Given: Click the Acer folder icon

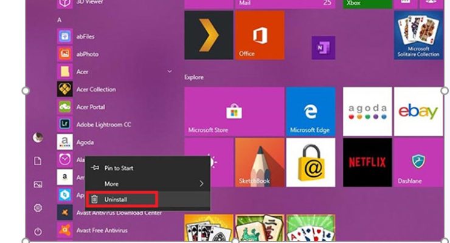Looking at the screenshot, I should pyautogui.click(x=65, y=72).
